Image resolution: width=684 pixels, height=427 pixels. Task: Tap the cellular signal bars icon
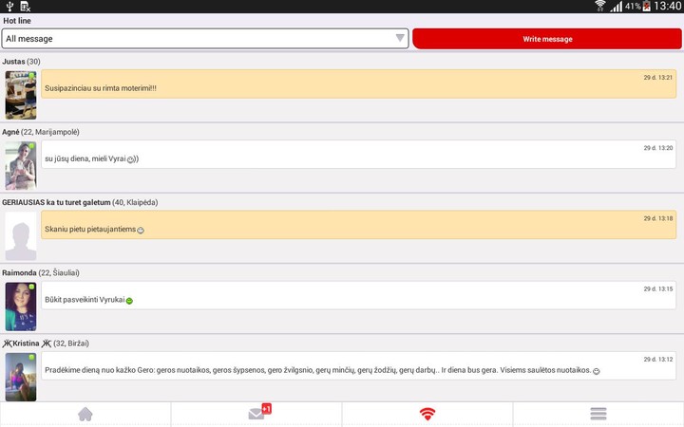616,7
